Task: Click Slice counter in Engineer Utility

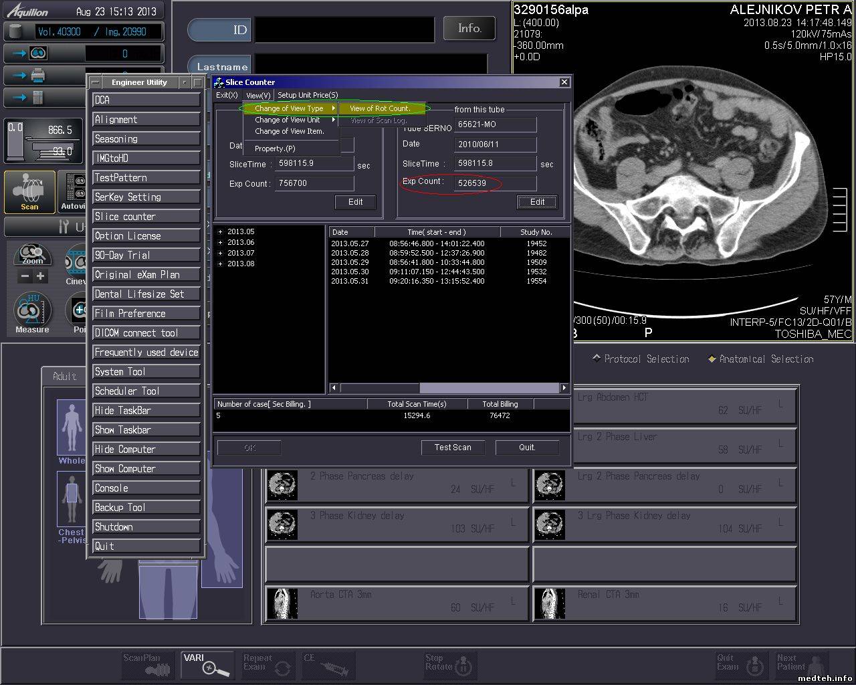Action: [146, 217]
